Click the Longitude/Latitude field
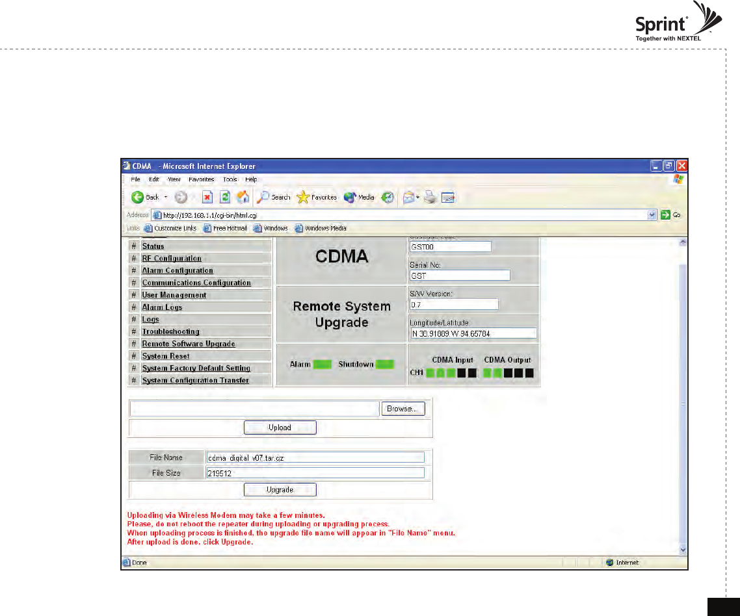 click(x=473, y=333)
